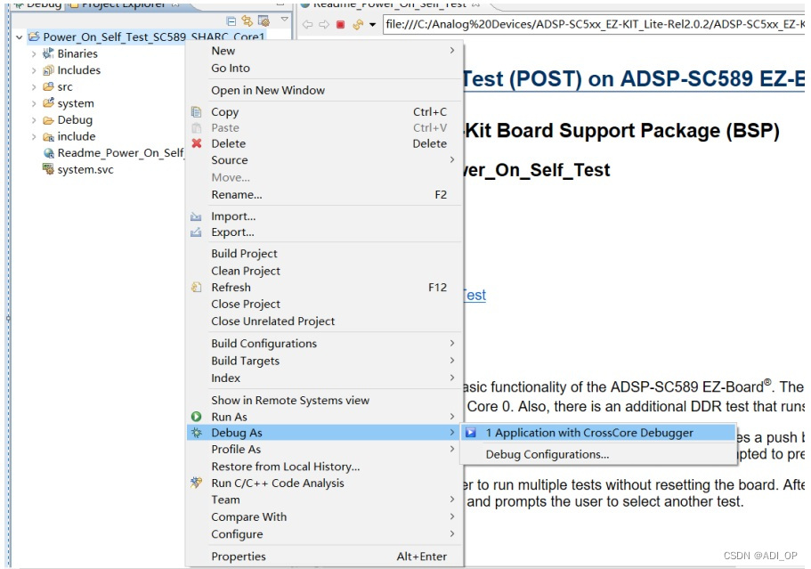Choose Debug Configurations... submenu entry
Image resolution: width=811 pixels, height=569 pixels.
point(599,454)
